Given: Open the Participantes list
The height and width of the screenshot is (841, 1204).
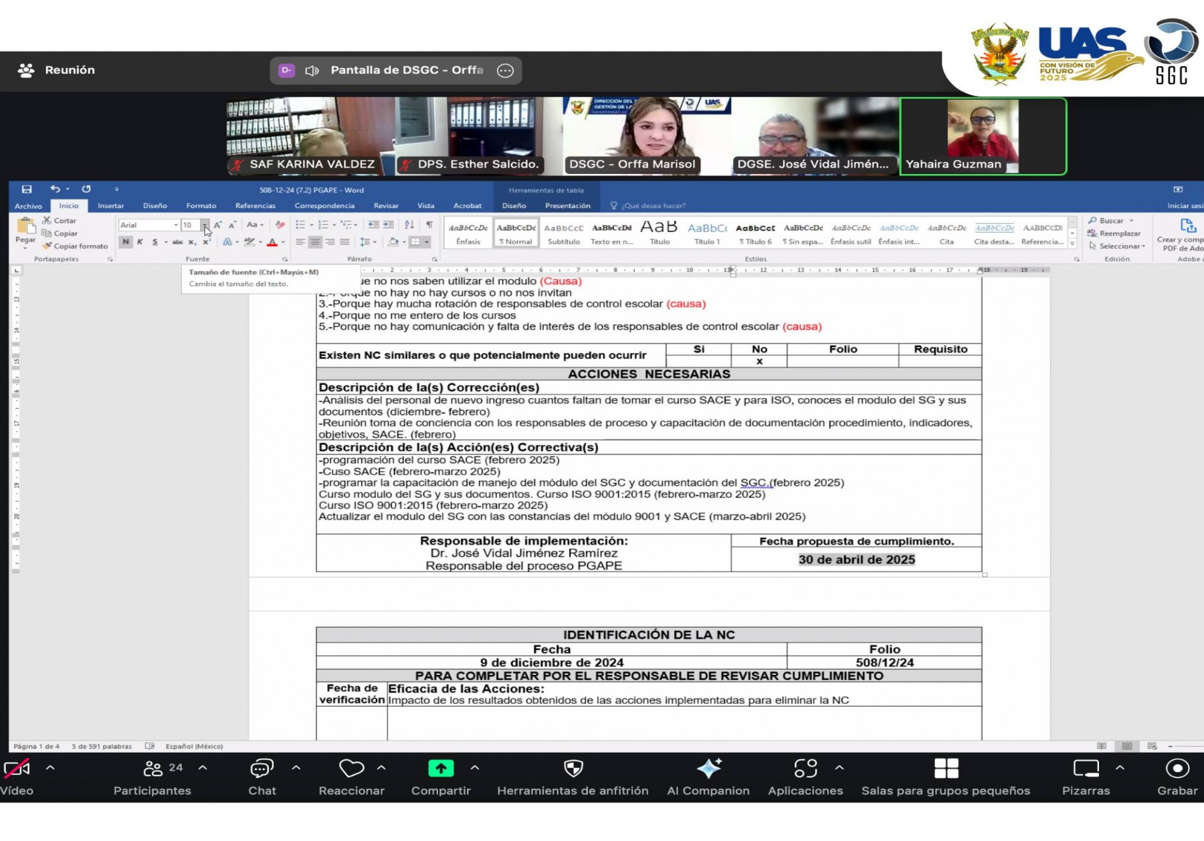Looking at the screenshot, I should (153, 769).
